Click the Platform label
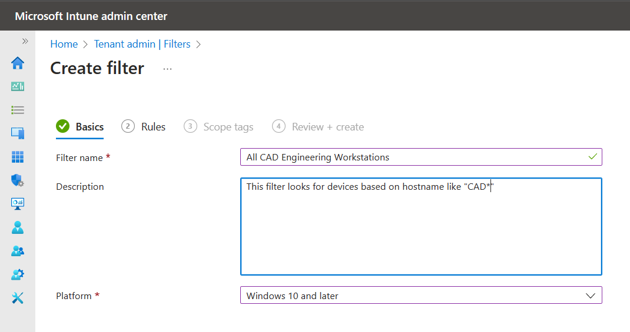Screen dimensions: 630x332 tap(74, 296)
